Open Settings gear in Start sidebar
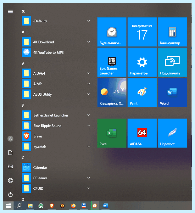 tap(10, 181)
